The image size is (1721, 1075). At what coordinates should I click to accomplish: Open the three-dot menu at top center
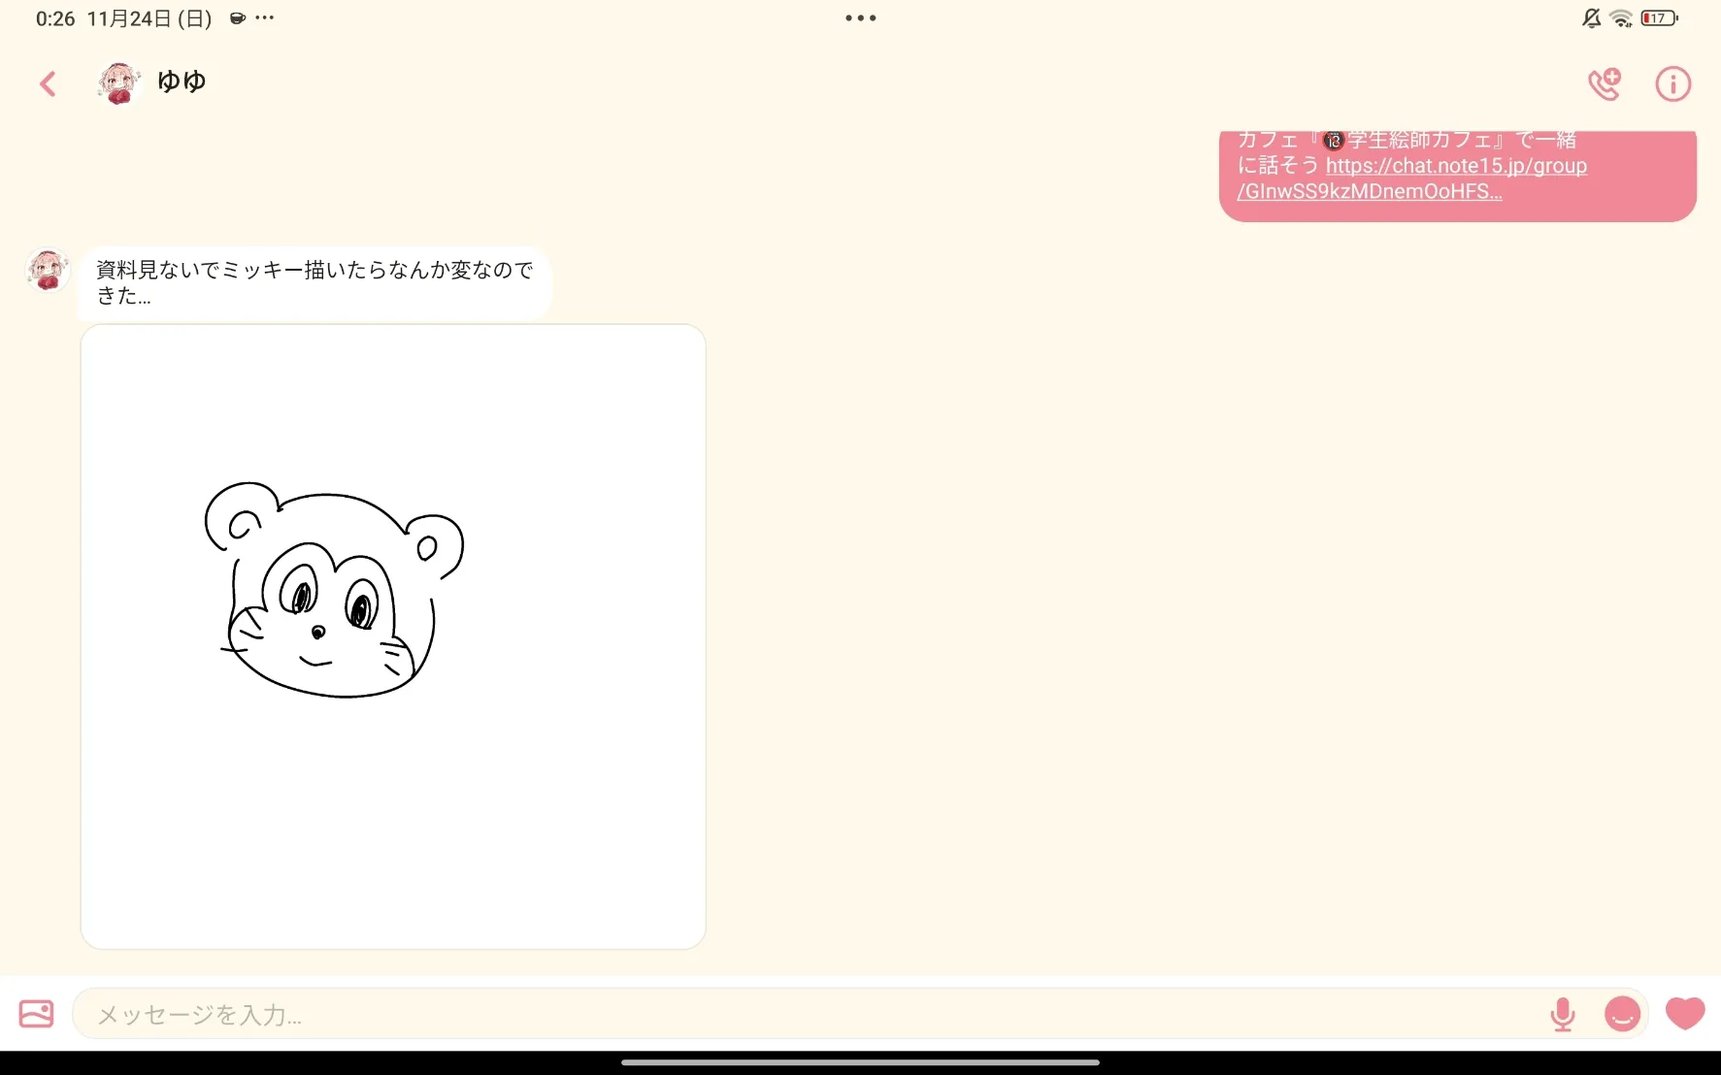click(860, 18)
